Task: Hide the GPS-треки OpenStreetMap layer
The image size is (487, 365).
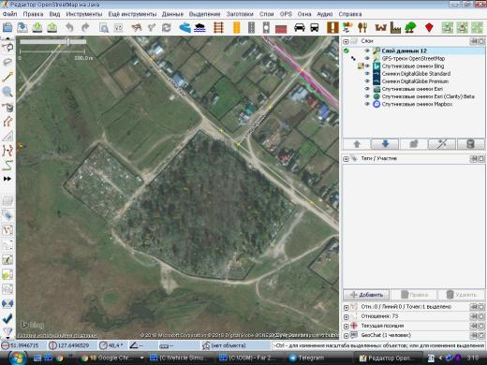Action: (x=367, y=58)
